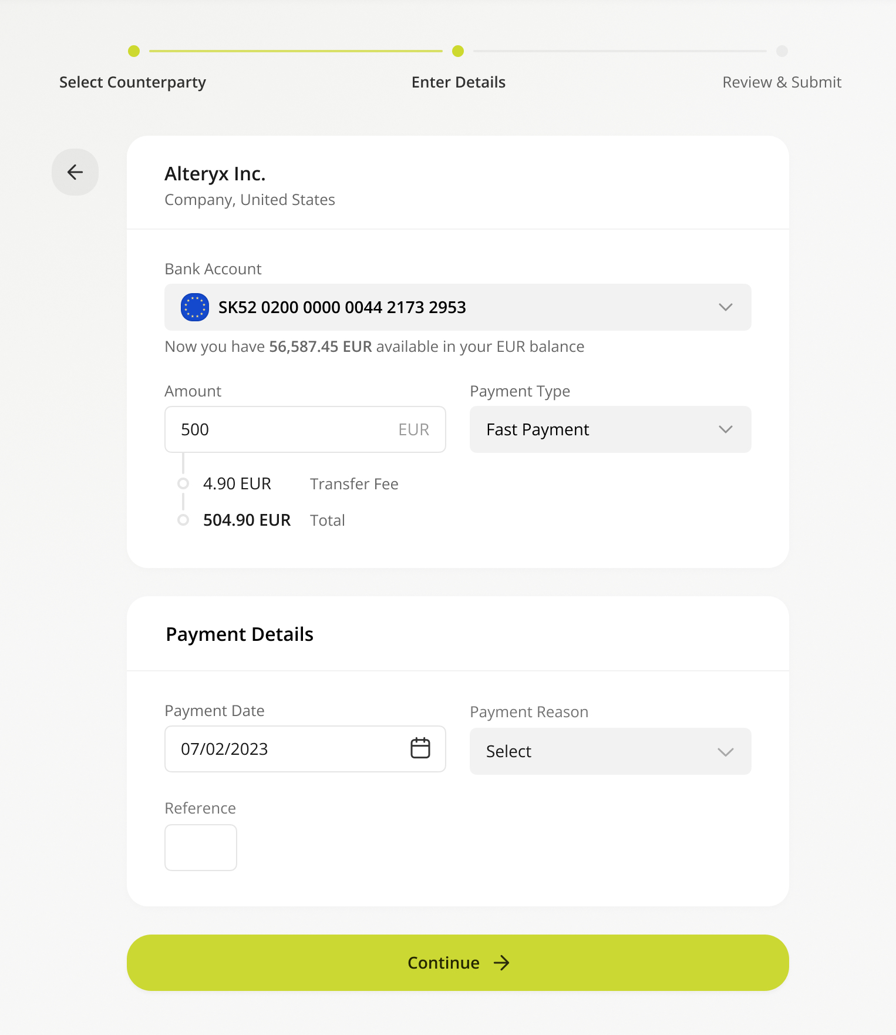Click into the Reference text box

pyautogui.click(x=201, y=848)
